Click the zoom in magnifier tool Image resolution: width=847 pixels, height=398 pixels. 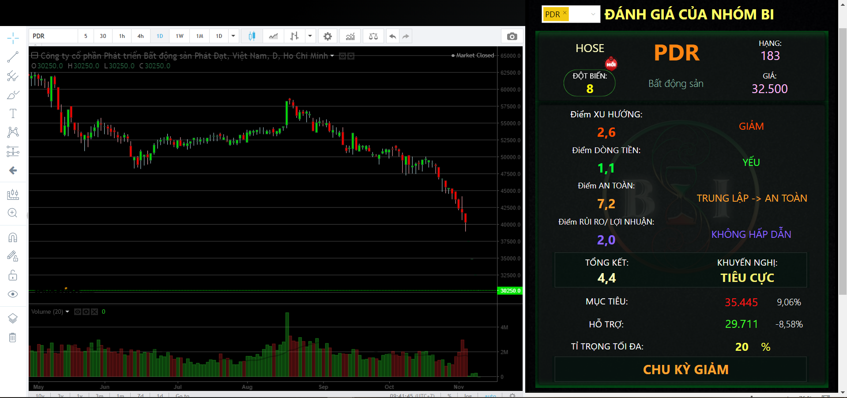pos(13,213)
